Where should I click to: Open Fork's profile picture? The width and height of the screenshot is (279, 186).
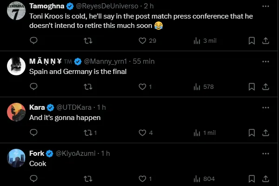click(16, 158)
